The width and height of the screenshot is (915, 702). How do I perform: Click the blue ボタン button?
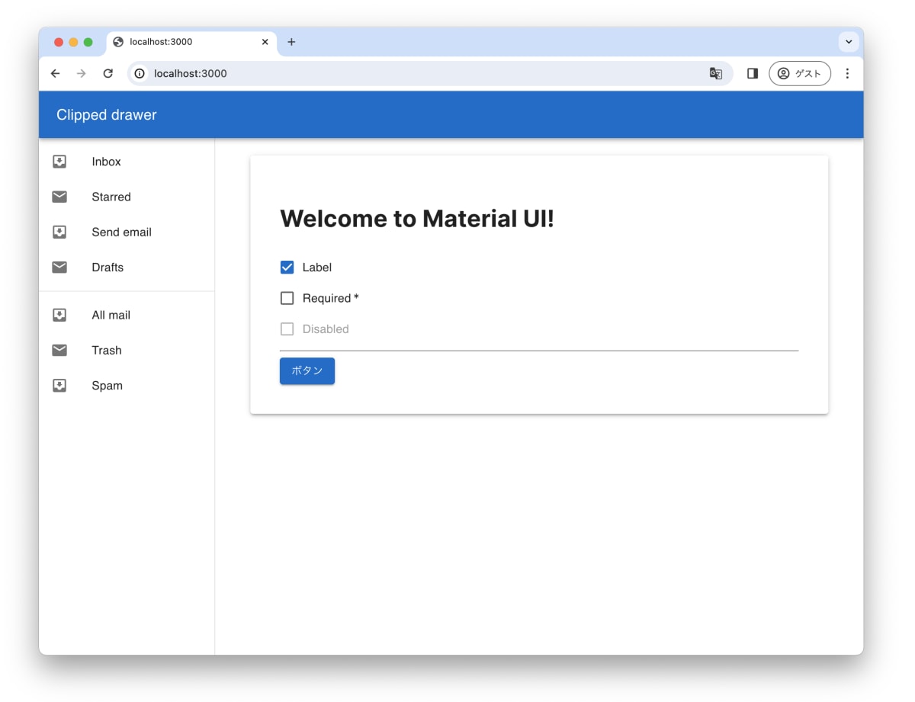click(307, 370)
